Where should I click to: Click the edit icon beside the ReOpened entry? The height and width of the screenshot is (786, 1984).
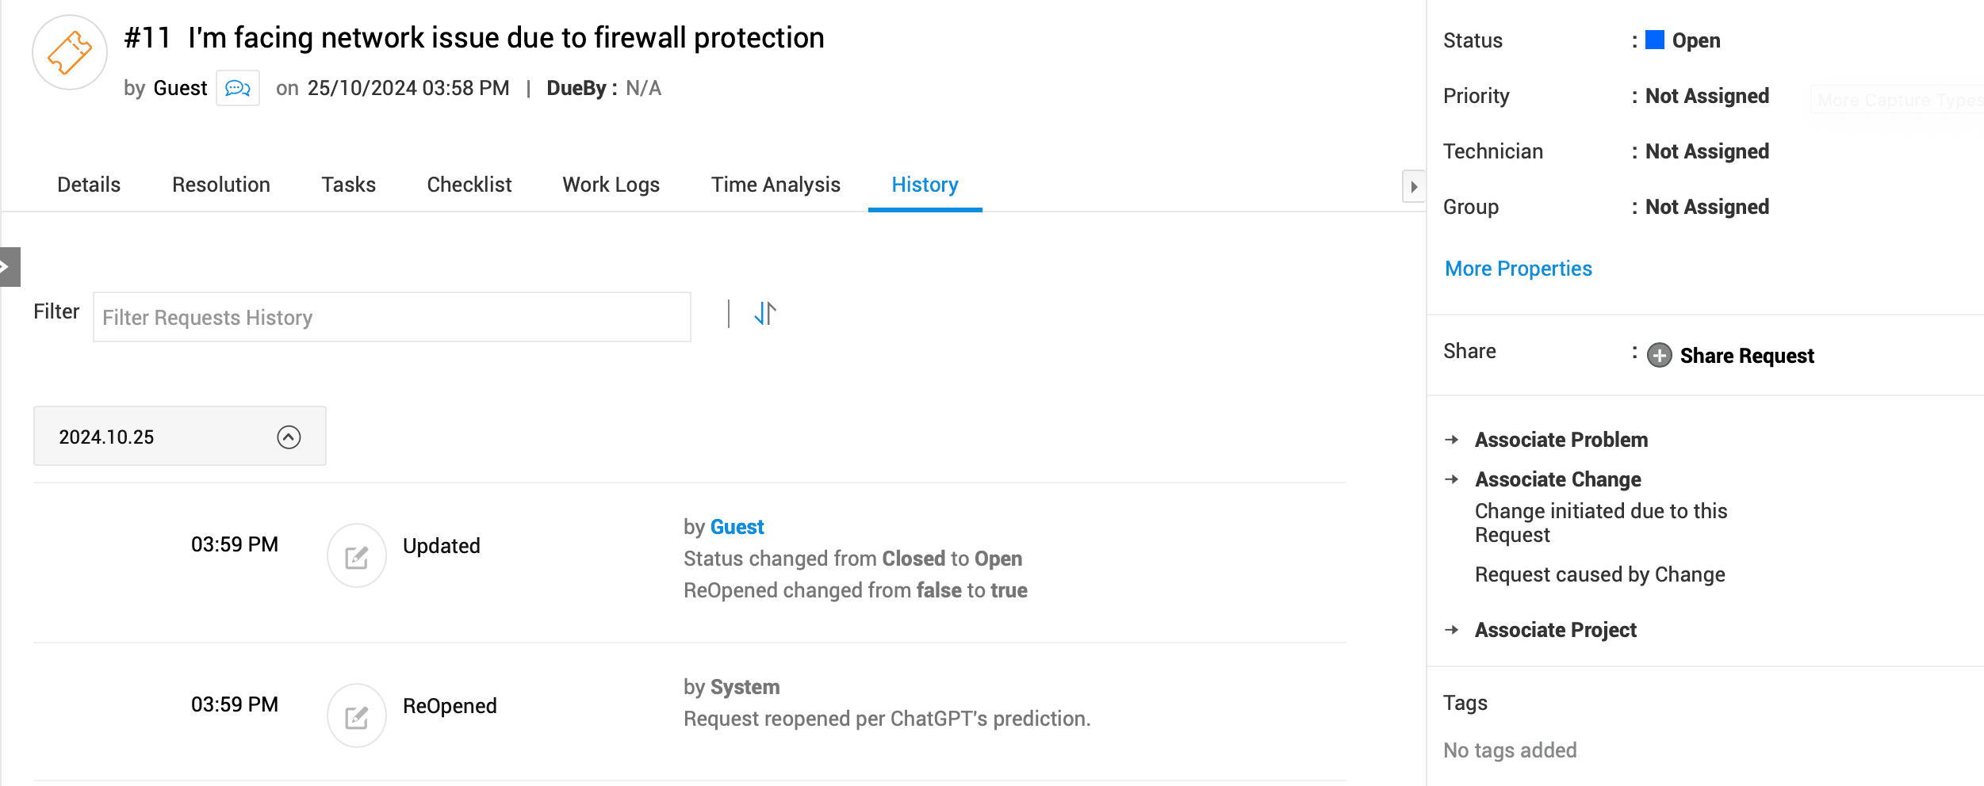357,716
